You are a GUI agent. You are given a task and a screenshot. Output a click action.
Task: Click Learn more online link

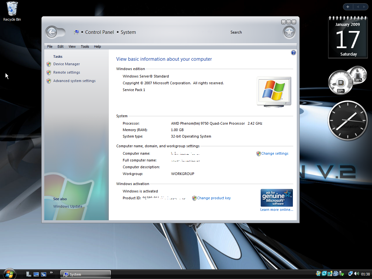(x=277, y=210)
